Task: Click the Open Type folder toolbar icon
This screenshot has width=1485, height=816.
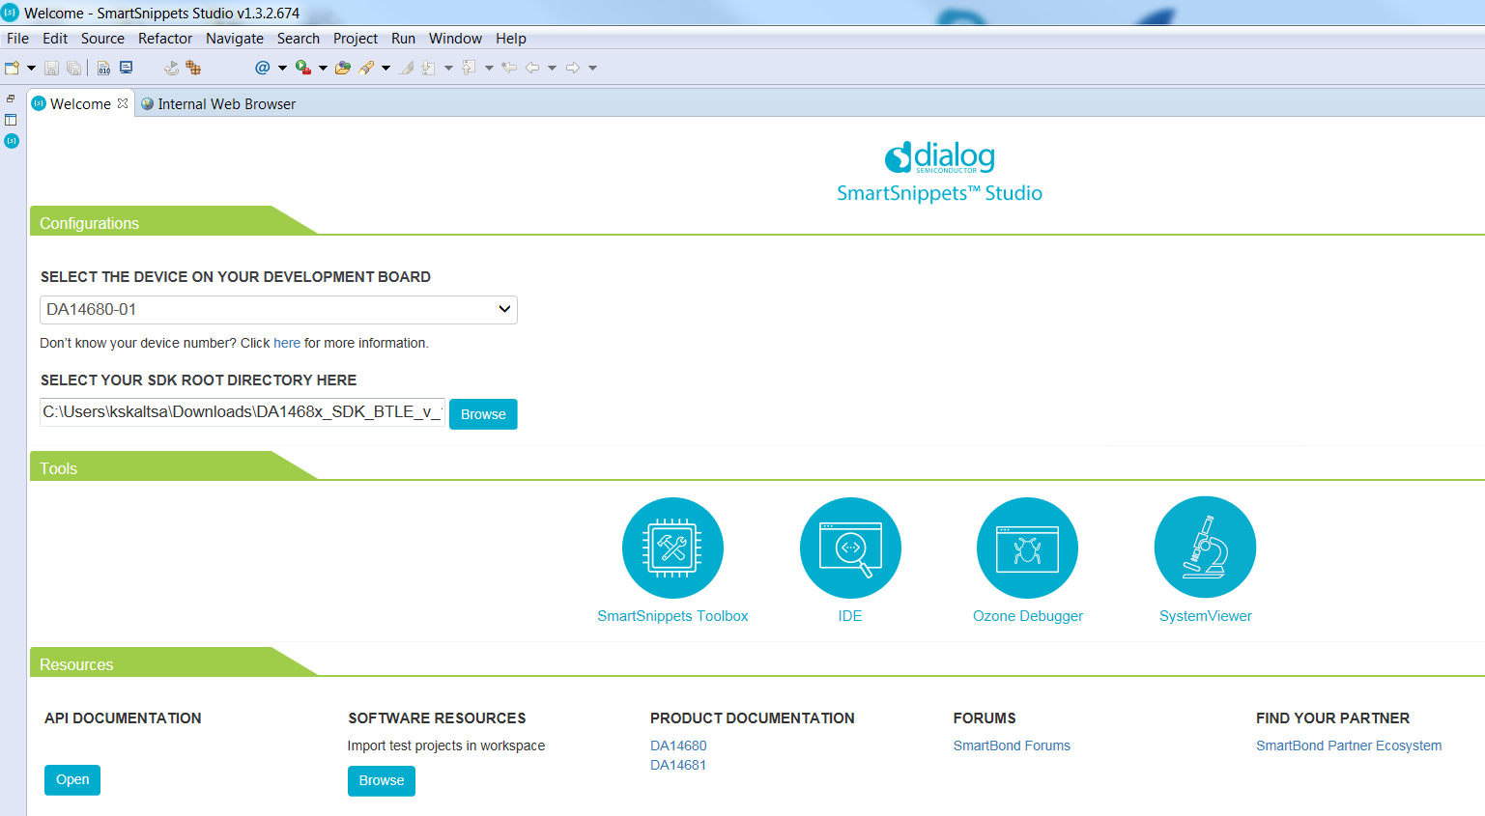Action: (x=343, y=68)
